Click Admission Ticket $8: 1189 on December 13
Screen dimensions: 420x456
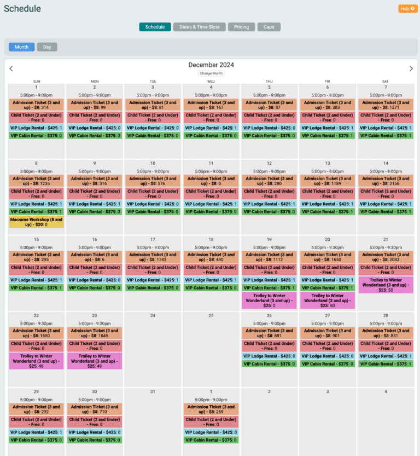click(x=328, y=181)
